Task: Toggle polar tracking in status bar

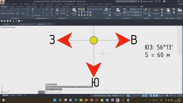Action: 134,96
